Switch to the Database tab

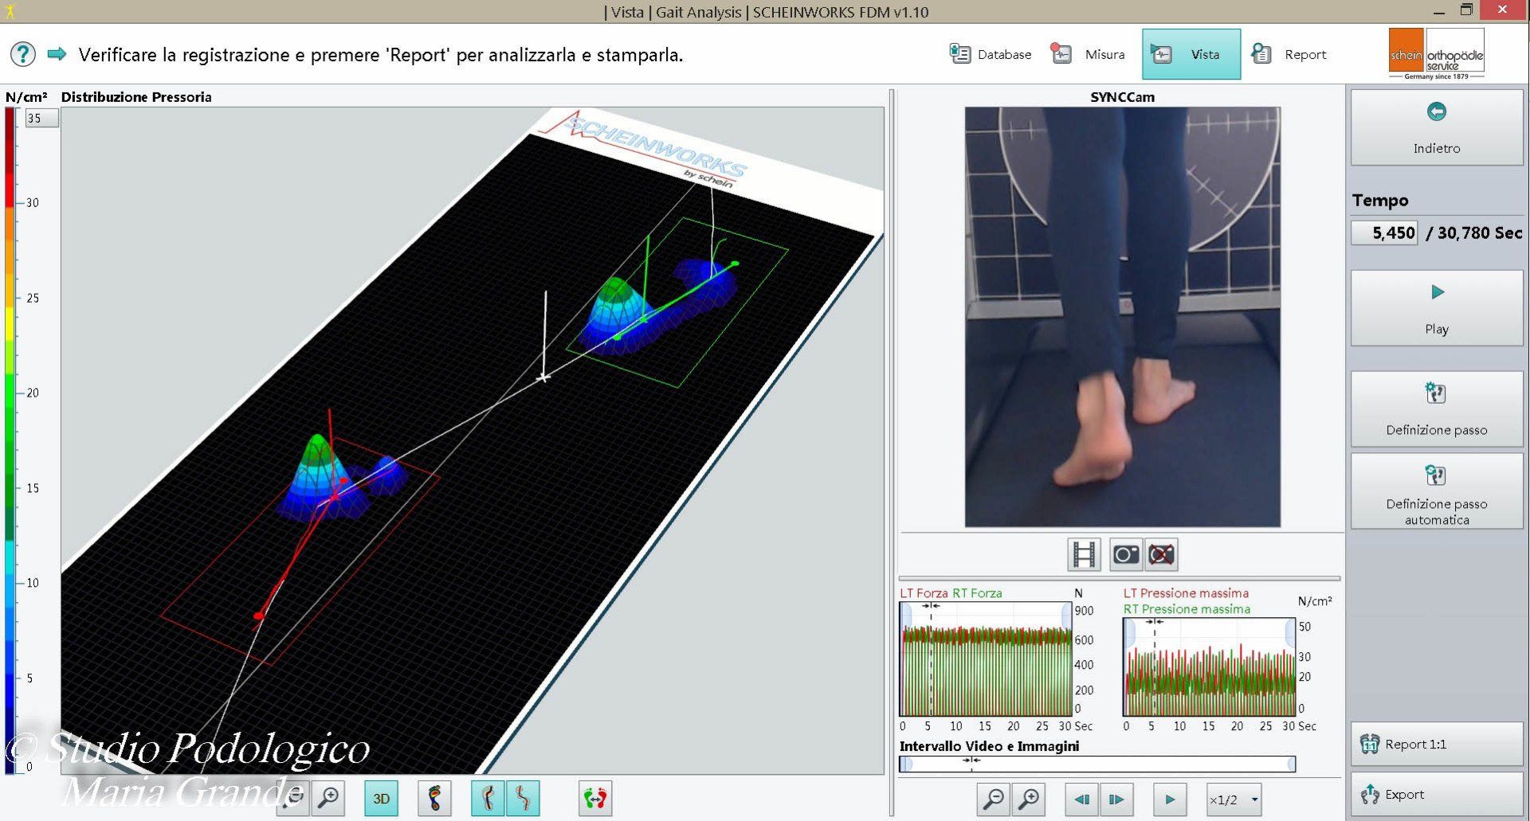click(990, 54)
